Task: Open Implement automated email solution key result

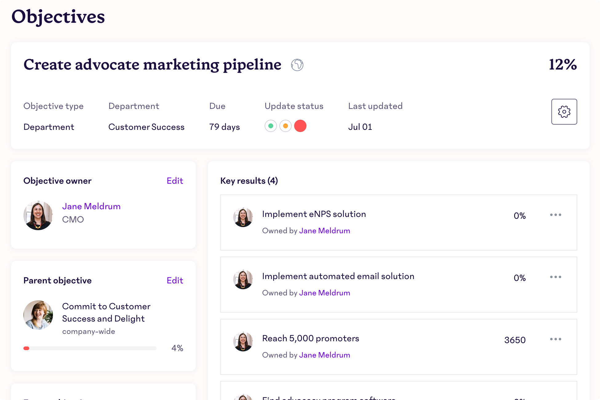Action: click(x=338, y=276)
